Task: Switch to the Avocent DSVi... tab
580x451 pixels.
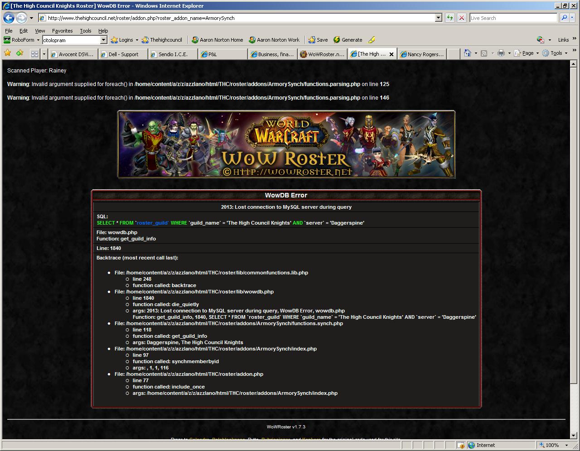Action: click(x=72, y=54)
